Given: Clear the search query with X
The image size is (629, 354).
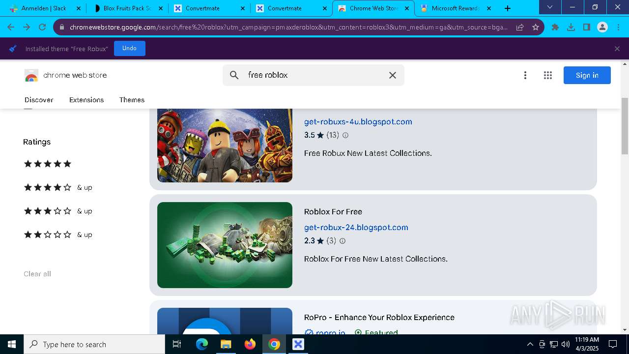Looking at the screenshot, I should (392, 75).
